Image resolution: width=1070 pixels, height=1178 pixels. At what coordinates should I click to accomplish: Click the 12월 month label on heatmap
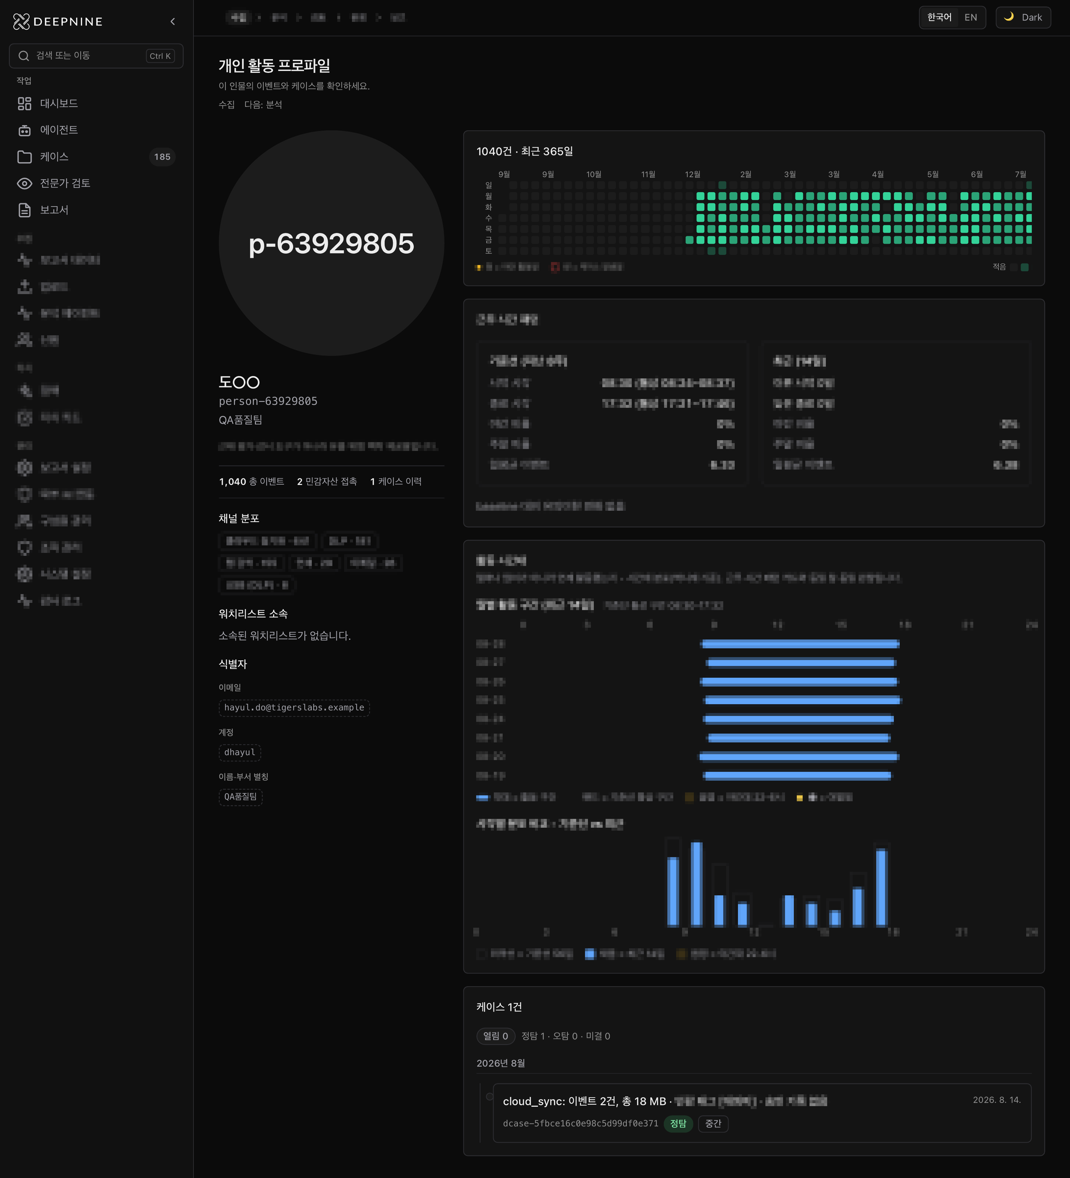click(x=693, y=174)
